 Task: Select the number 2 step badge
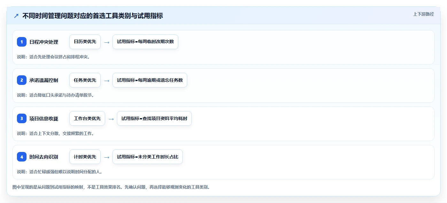point(22,80)
